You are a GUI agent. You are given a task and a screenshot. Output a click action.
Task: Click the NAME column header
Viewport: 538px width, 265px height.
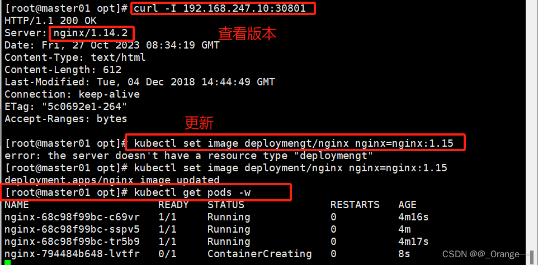click(16, 205)
